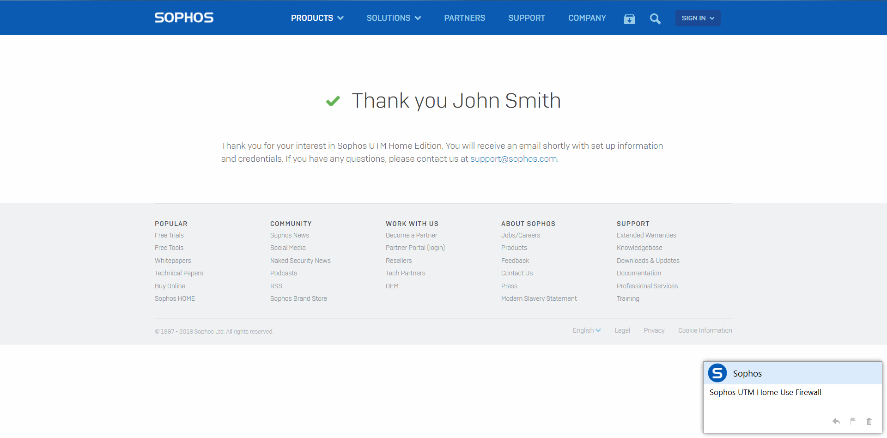This screenshot has height=438, width=887.
Task: Open Cookie Information link
Action: click(705, 330)
